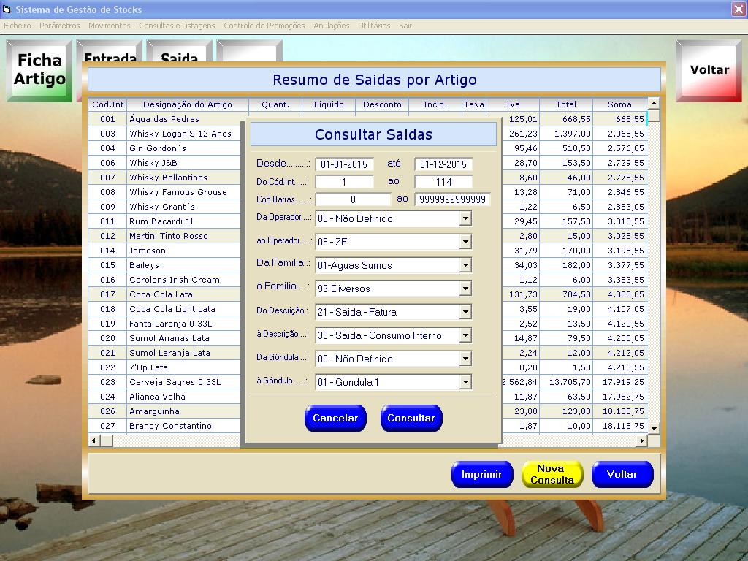Click the Ficha Artigo button
The width and height of the screenshot is (748, 561).
pyautogui.click(x=39, y=70)
